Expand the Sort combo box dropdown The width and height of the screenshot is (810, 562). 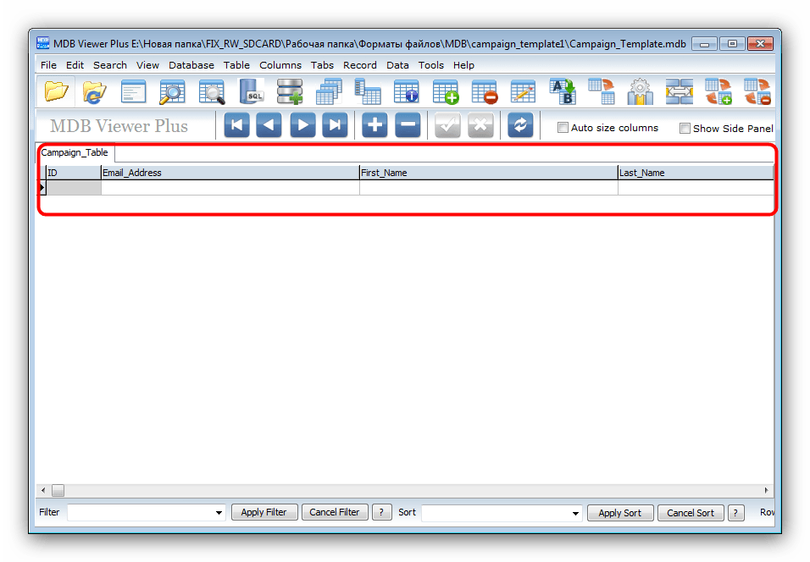(x=575, y=513)
